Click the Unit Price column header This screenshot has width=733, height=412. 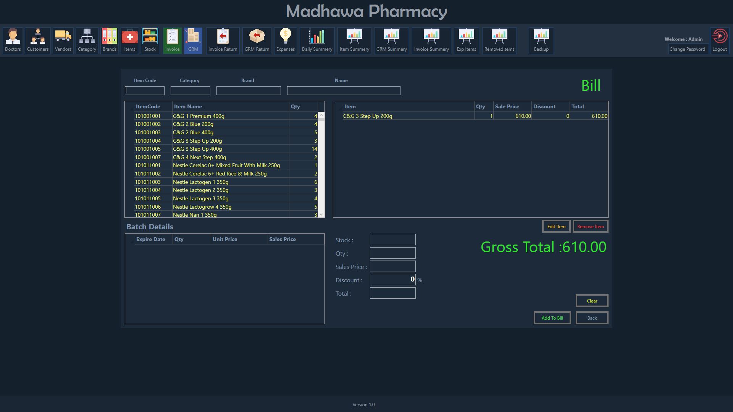(x=239, y=239)
